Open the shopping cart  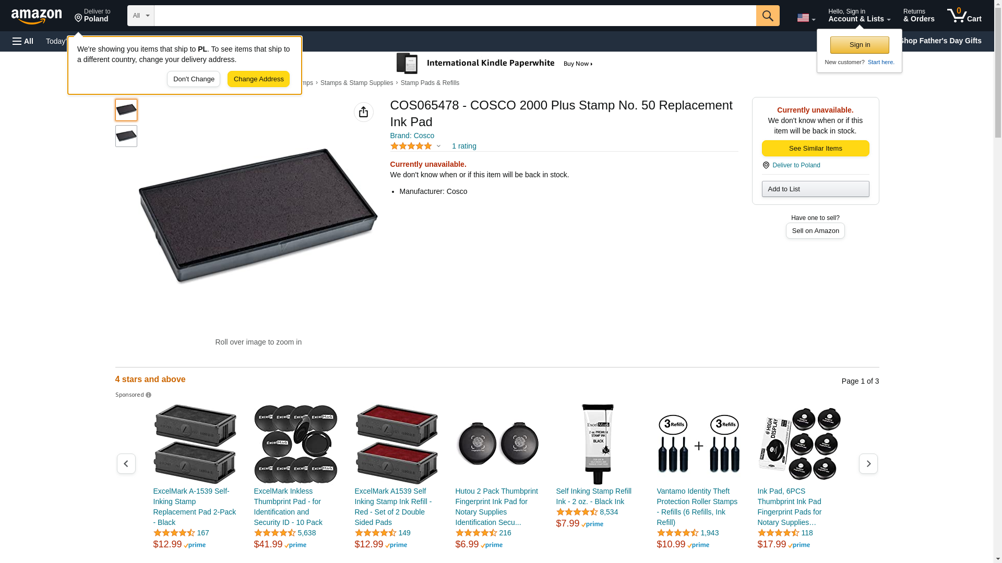964,16
